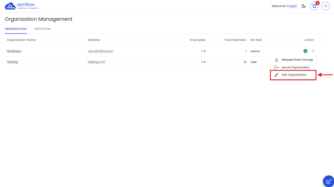Screen dimensions: 334x187
Task: Click the Employees column header
Action: point(197,40)
